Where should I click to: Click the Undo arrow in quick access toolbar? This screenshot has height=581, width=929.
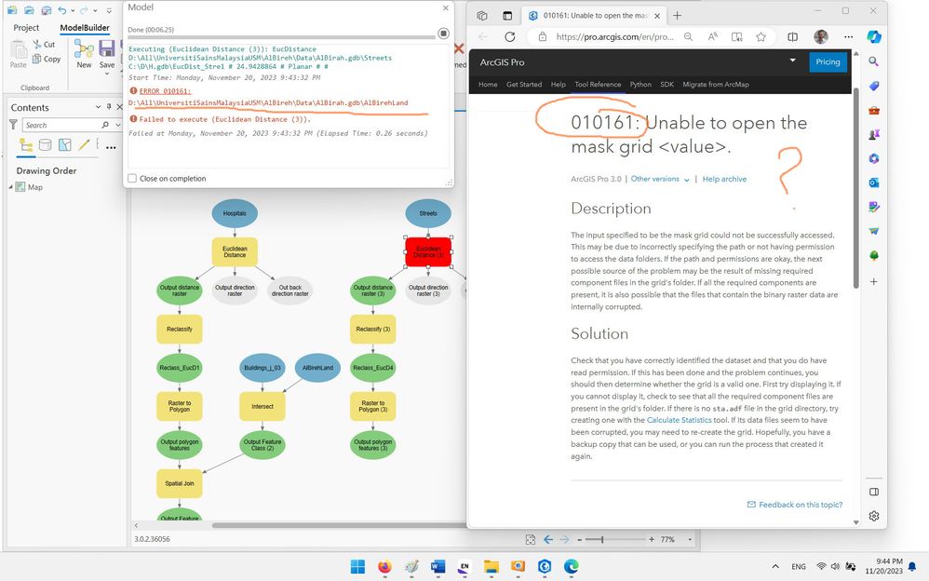tap(62, 10)
